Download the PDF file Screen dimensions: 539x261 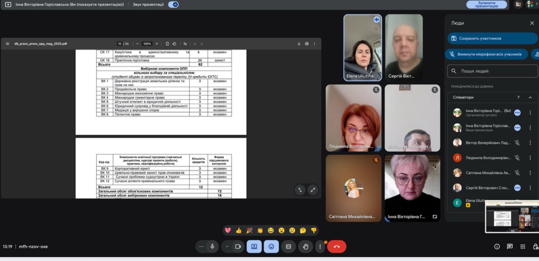pyautogui.click(x=299, y=44)
